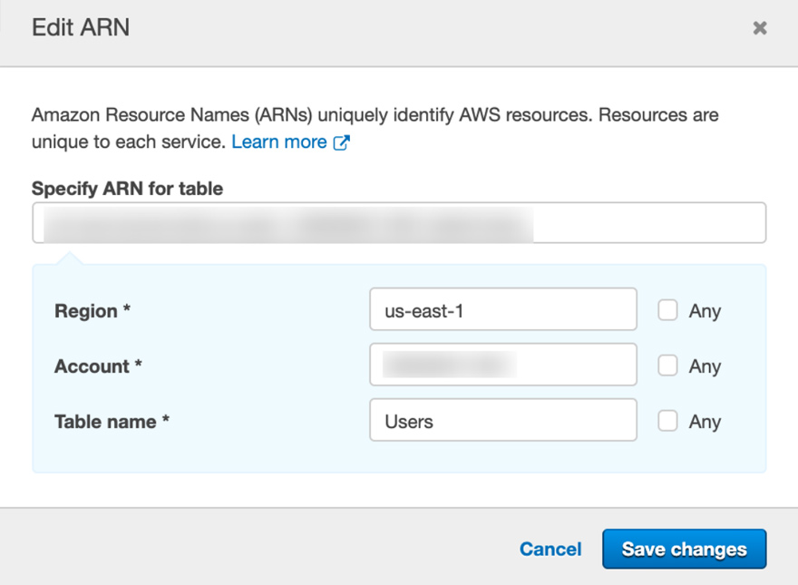Check the Any box for Region
The width and height of the screenshot is (798, 585).
coord(667,310)
